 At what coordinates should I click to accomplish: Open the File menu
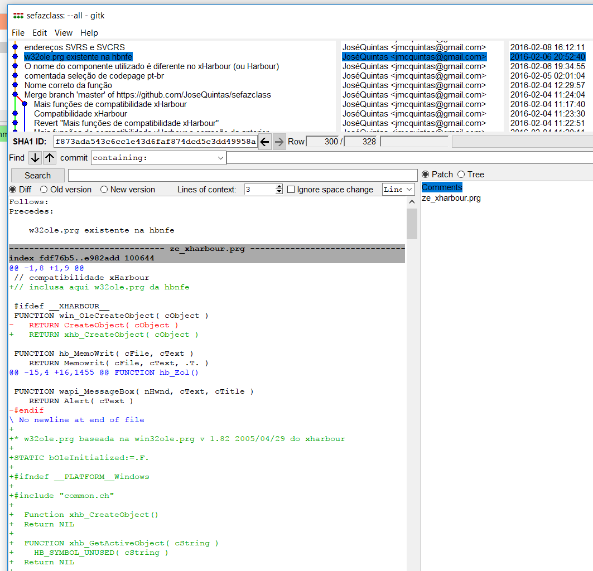point(18,33)
